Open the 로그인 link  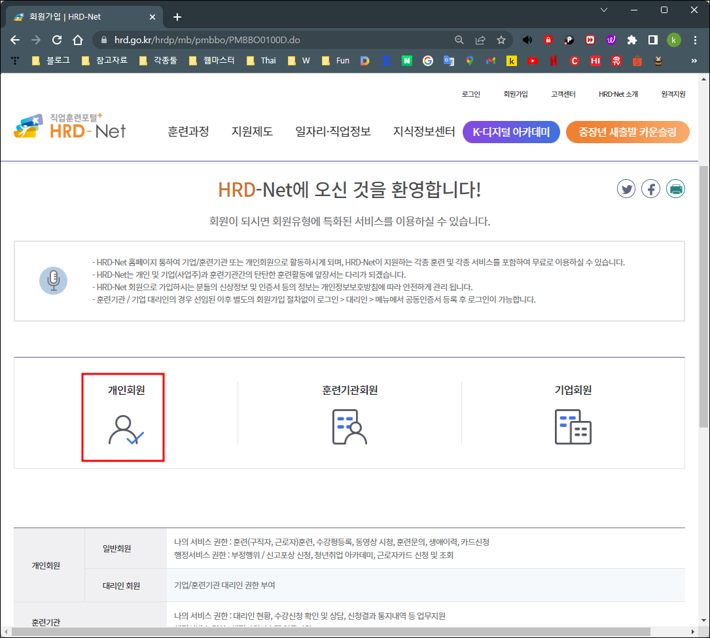[470, 93]
